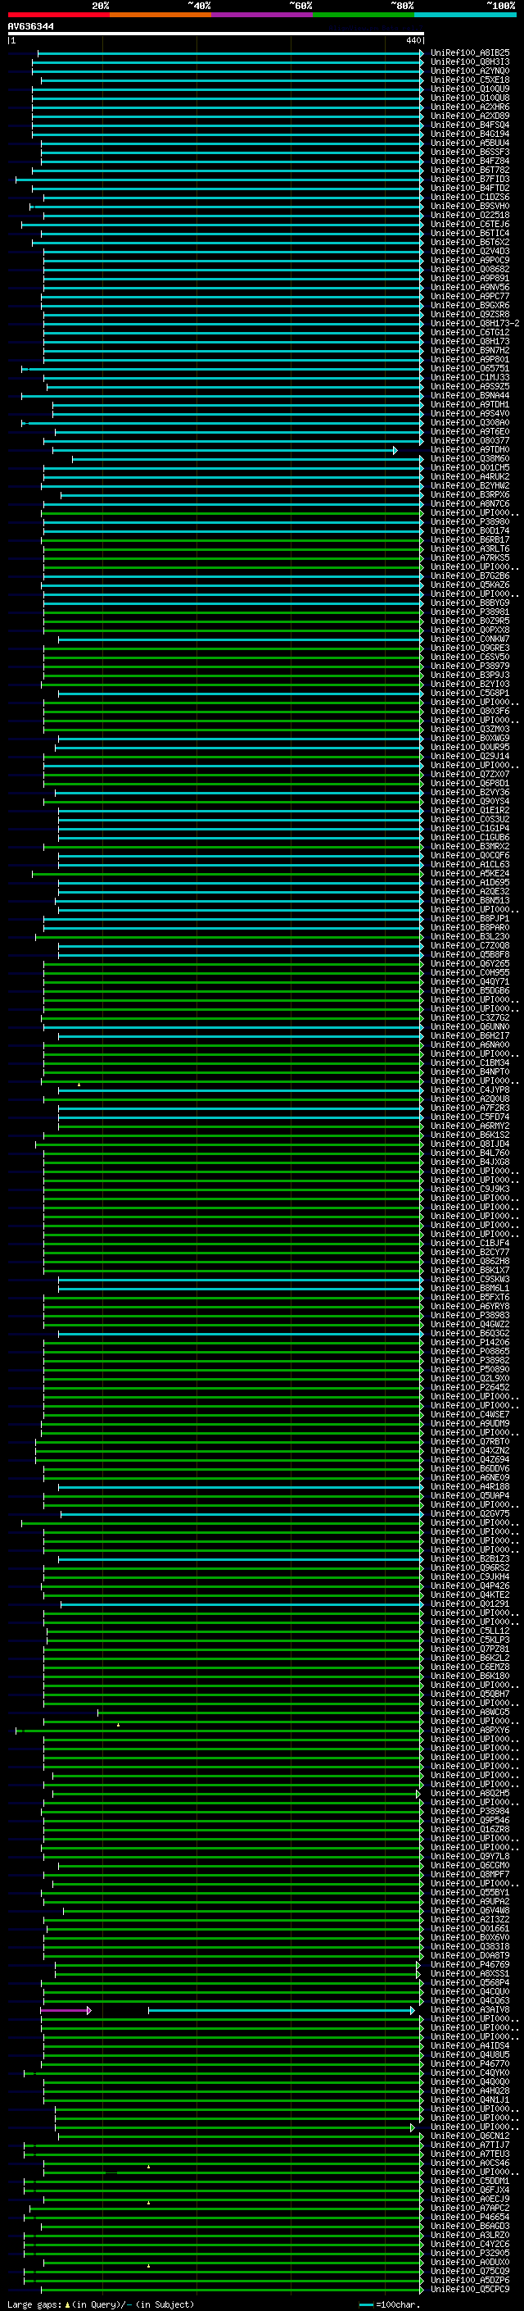Select hit label UniRef100_P46769
The image size is (524, 2311).
coord(469,1963)
